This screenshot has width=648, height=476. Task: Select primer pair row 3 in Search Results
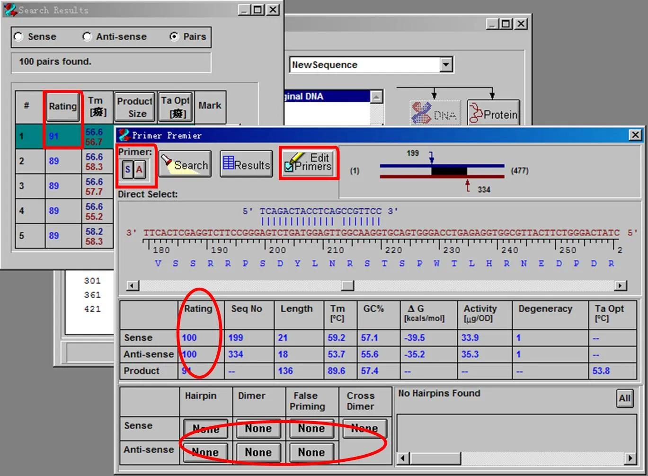(64, 186)
